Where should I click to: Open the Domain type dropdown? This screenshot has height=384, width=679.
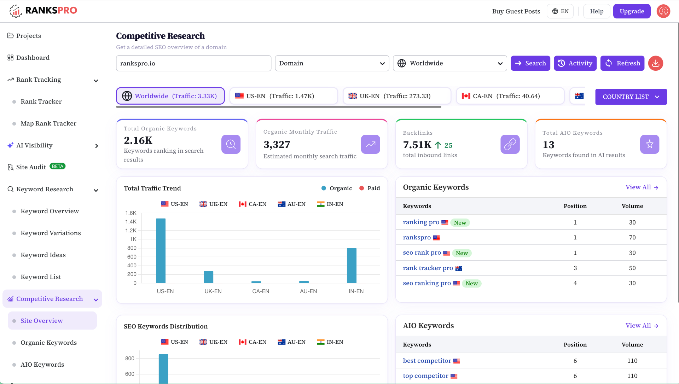332,63
